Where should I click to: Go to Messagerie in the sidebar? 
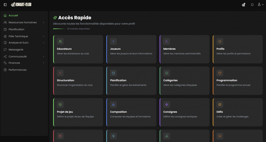[16, 50]
